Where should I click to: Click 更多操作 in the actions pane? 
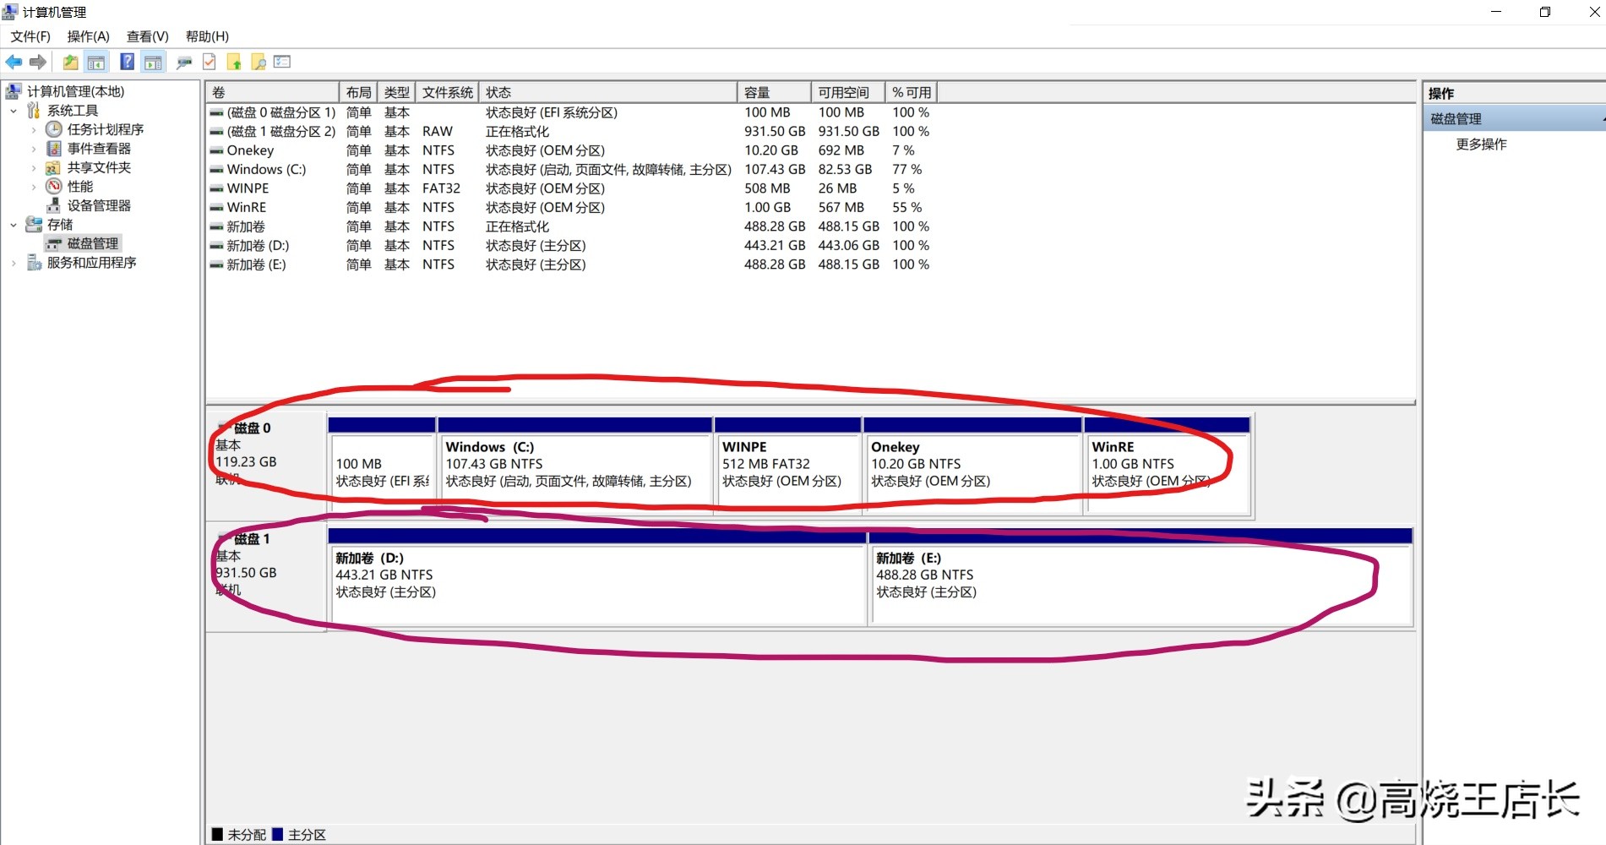pyautogui.click(x=1481, y=144)
